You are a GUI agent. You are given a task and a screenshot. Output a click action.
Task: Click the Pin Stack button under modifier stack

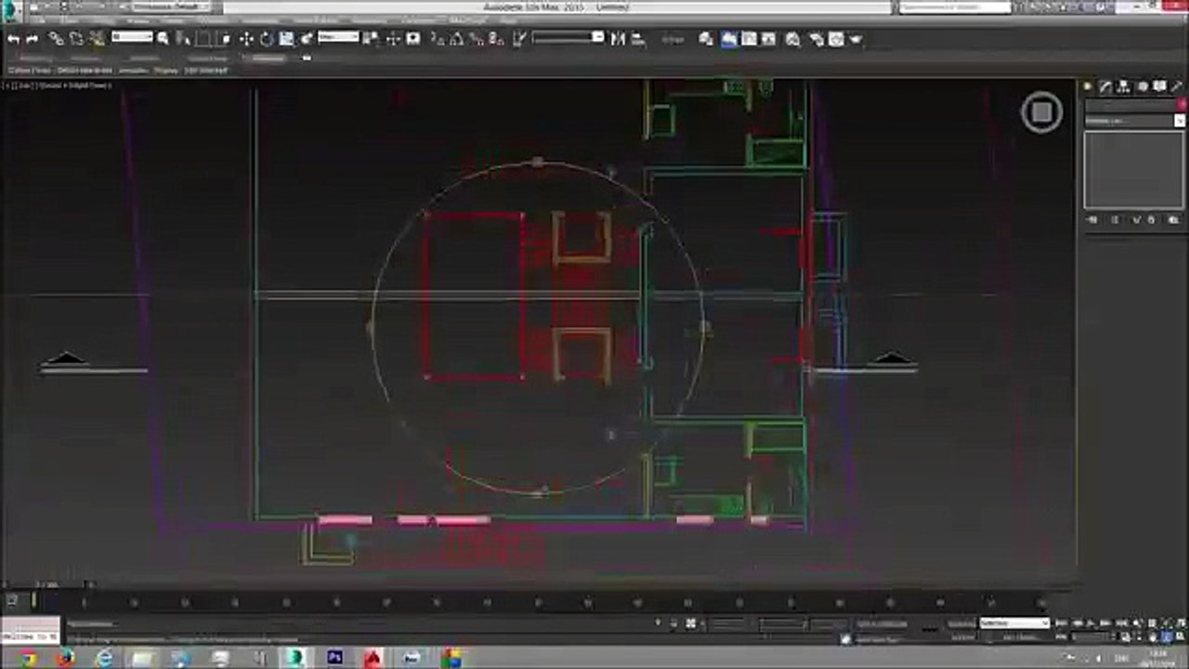(x=1092, y=220)
